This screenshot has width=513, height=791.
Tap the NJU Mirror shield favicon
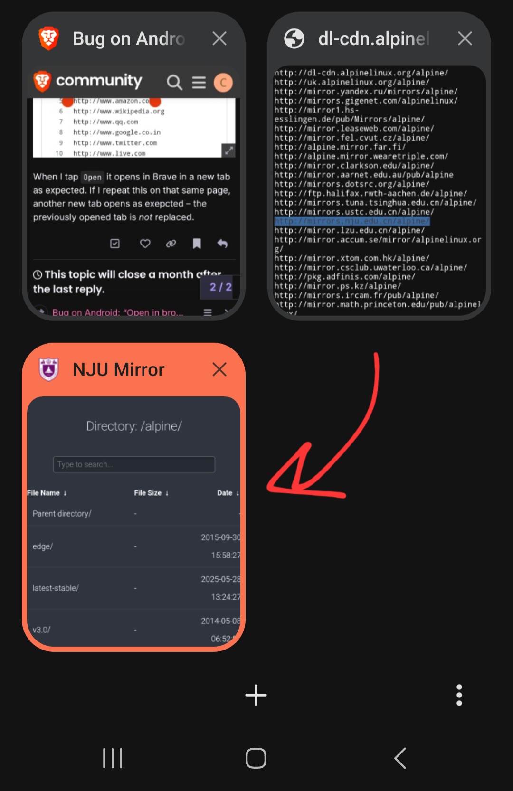tap(48, 369)
